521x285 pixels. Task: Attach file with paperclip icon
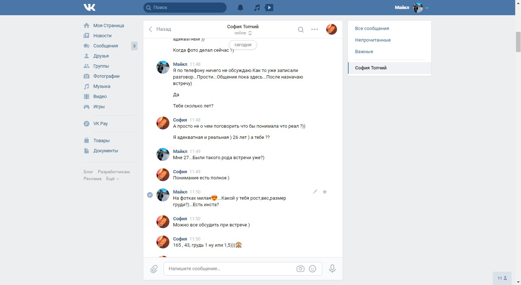tap(154, 269)
